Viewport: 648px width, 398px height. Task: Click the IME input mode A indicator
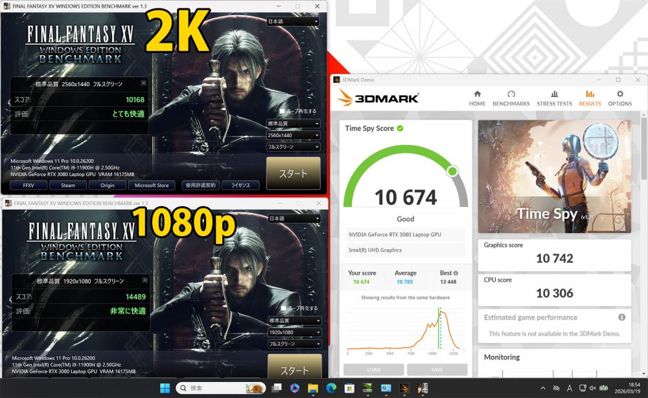[x=570, y=388]
